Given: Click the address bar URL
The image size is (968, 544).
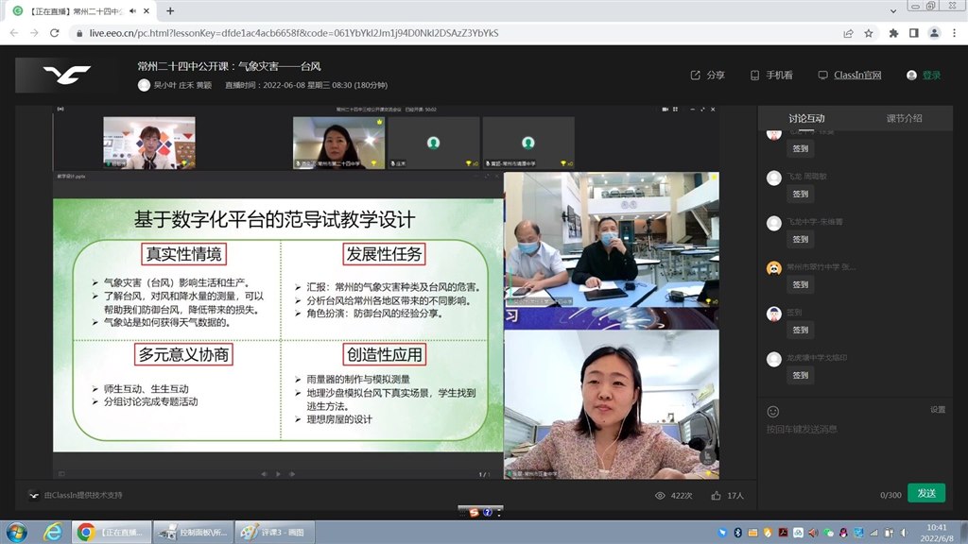Looking at the screenshot, I should (x=294, y=33).
